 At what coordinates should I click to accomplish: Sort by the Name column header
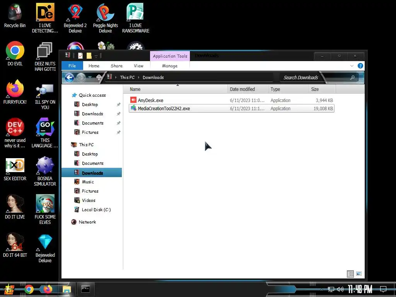[176, 89]
